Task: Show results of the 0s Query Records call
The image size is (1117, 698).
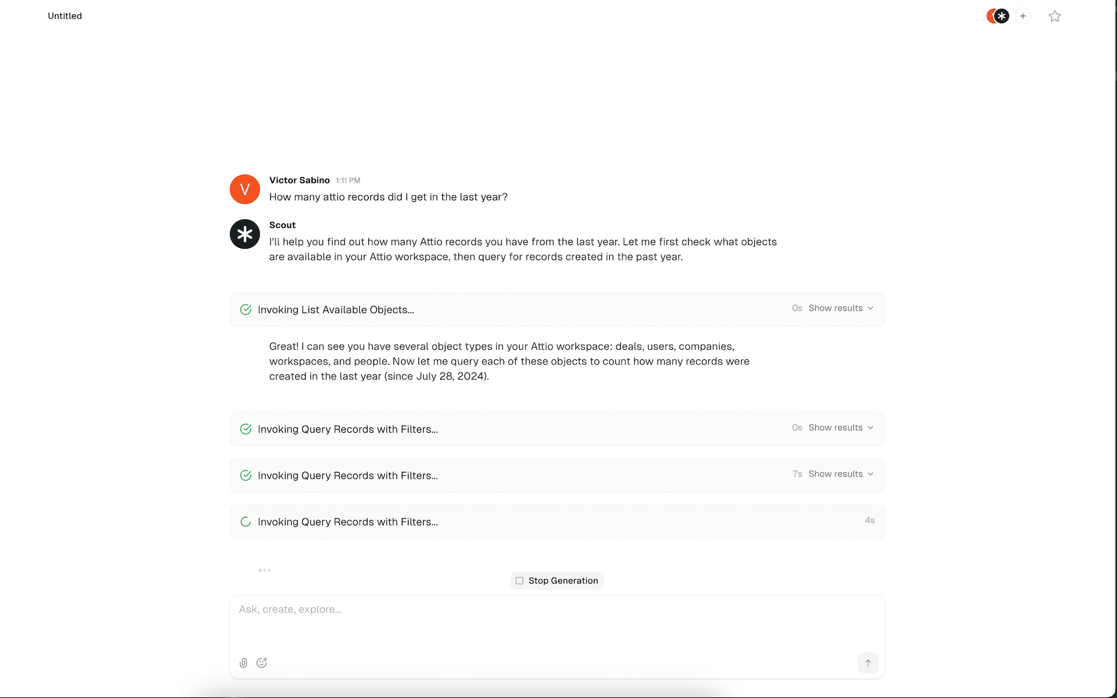Action: tap(841, 428)
